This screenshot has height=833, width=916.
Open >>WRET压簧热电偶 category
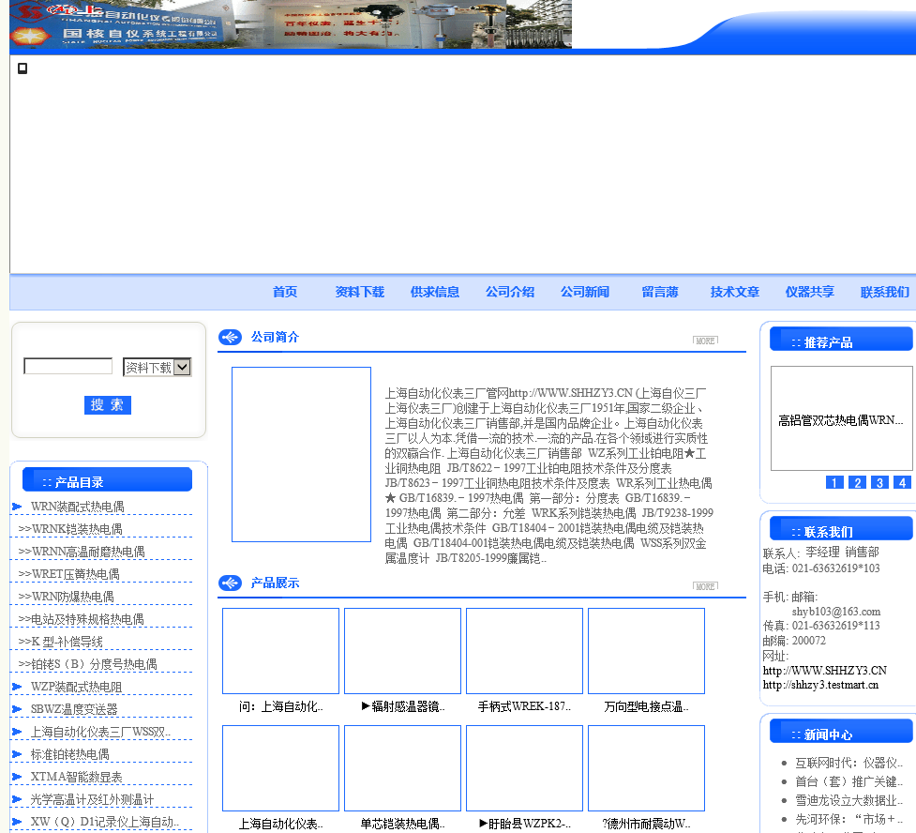point(68,574)
